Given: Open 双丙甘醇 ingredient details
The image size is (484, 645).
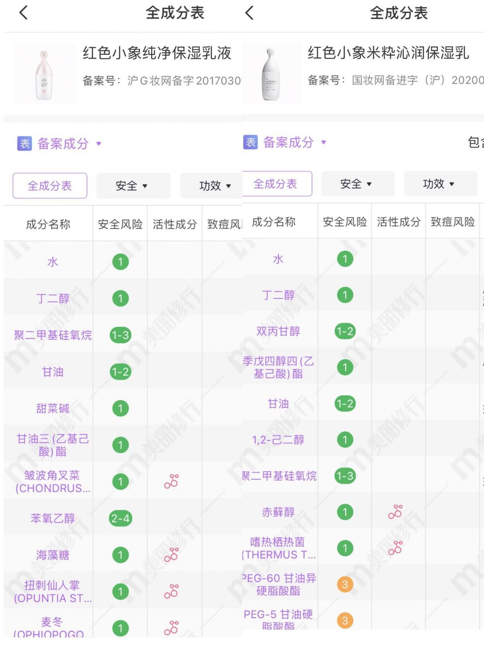Looking at the screenshot, I should point(278,331).
